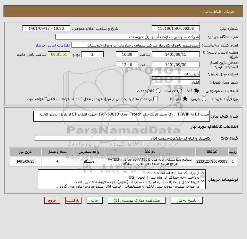Viewport: 247px width, 239px height.
Task: Select the 'جزیی' purchase type radio
Action: (x=204, y=99)
